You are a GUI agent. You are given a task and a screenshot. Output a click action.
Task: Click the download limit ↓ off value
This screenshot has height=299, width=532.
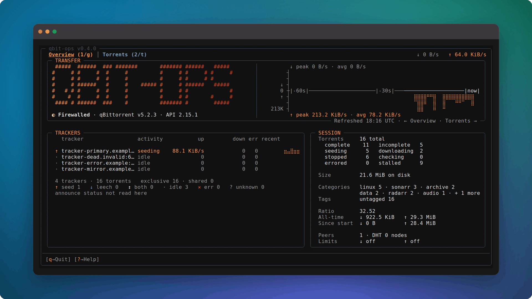(367, 241)
